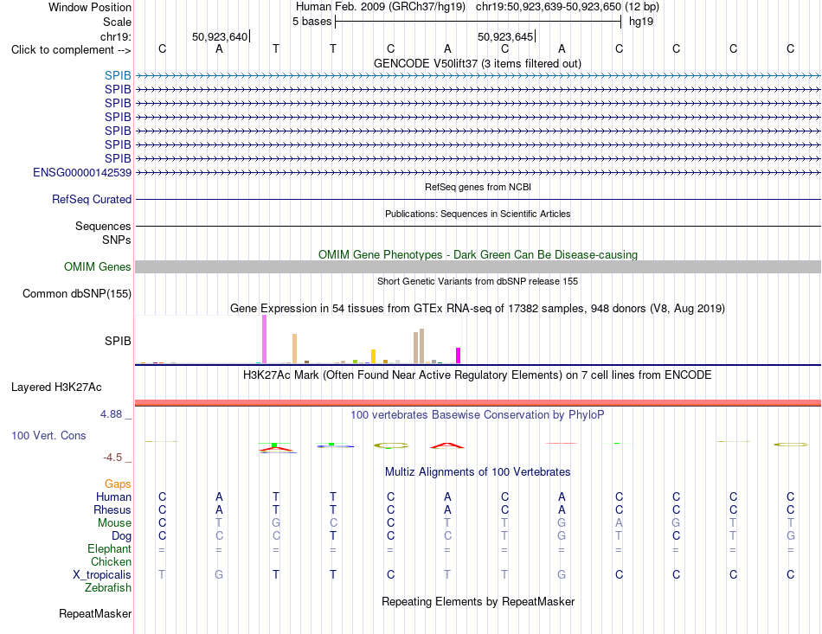Click the tallest violet bar in GTEx chart
Image resolution: width=822 pixels, height=634 pixels.
264,339
